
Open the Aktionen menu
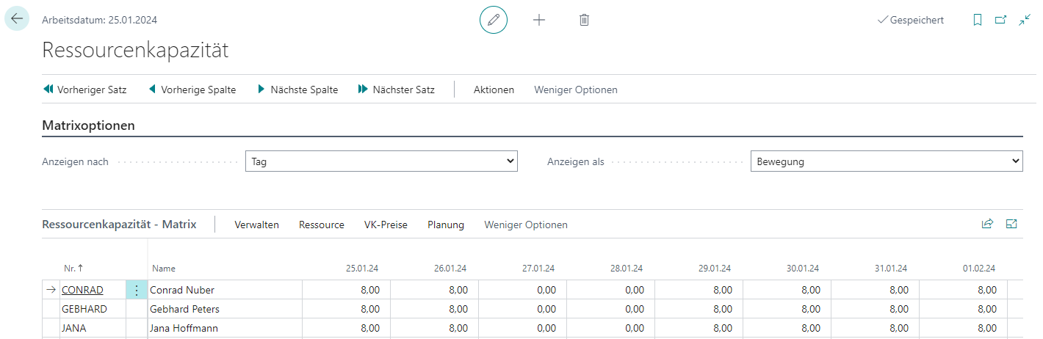494,90
